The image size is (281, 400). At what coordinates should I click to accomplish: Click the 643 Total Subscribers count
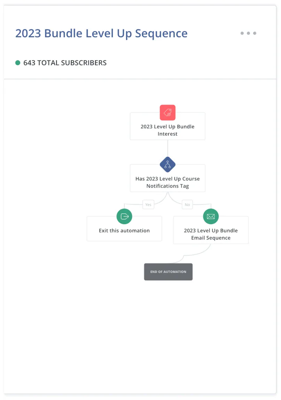point(65,63)
